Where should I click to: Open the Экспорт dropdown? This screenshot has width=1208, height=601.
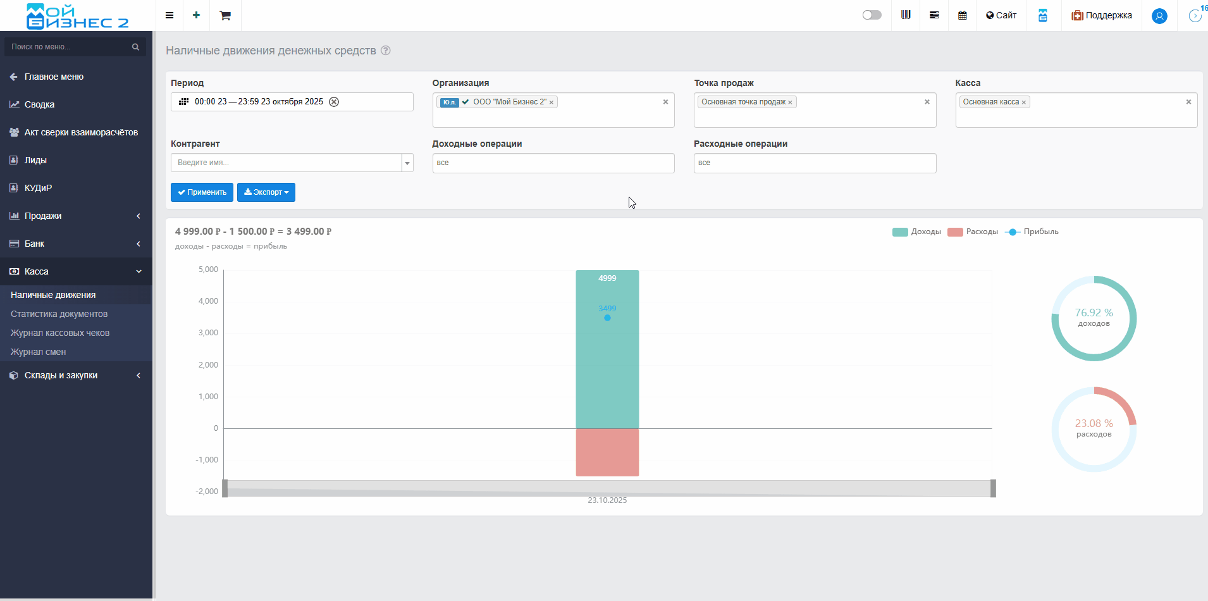266,192
